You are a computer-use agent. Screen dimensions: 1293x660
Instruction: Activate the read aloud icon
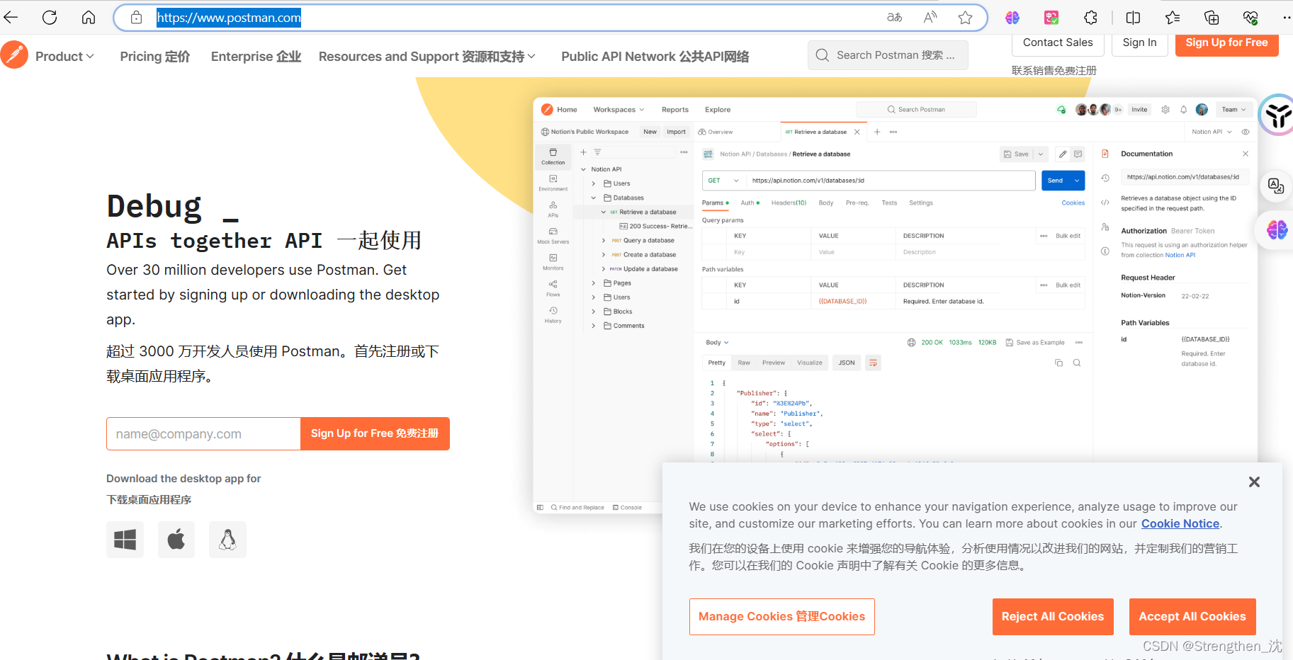(x=930, y=17)
